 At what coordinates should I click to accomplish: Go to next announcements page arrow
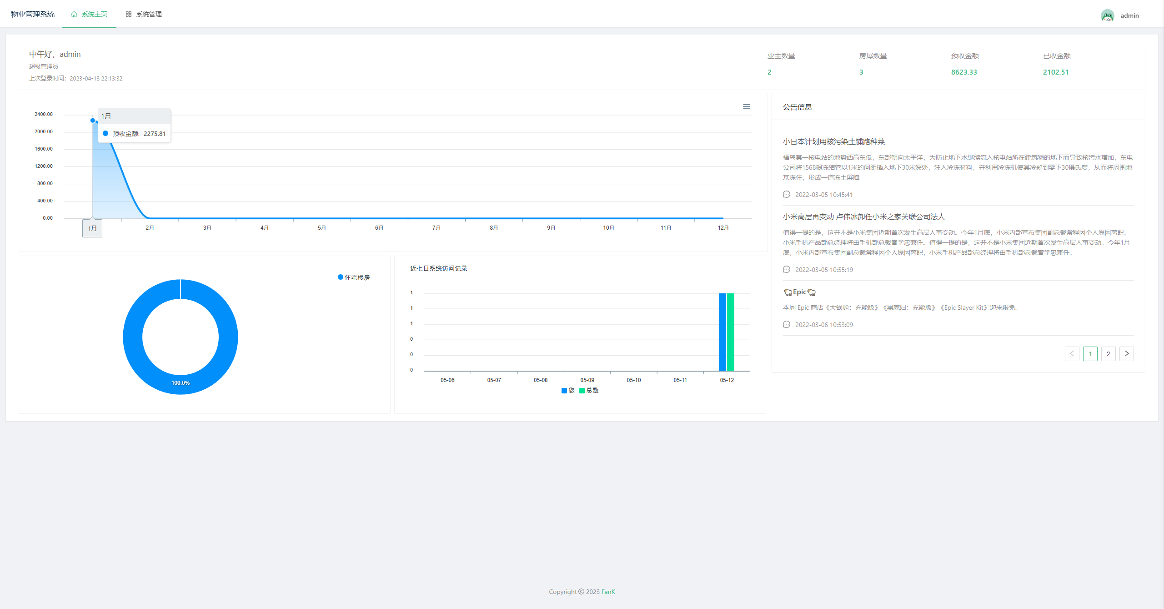1126,354
